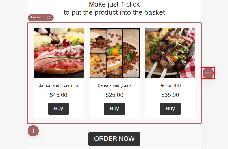Select the Set for BBQ title text
Screen dimensions: 228x149
170,85
